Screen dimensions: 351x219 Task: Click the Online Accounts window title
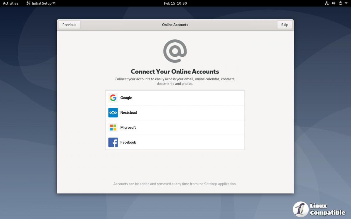175,25
